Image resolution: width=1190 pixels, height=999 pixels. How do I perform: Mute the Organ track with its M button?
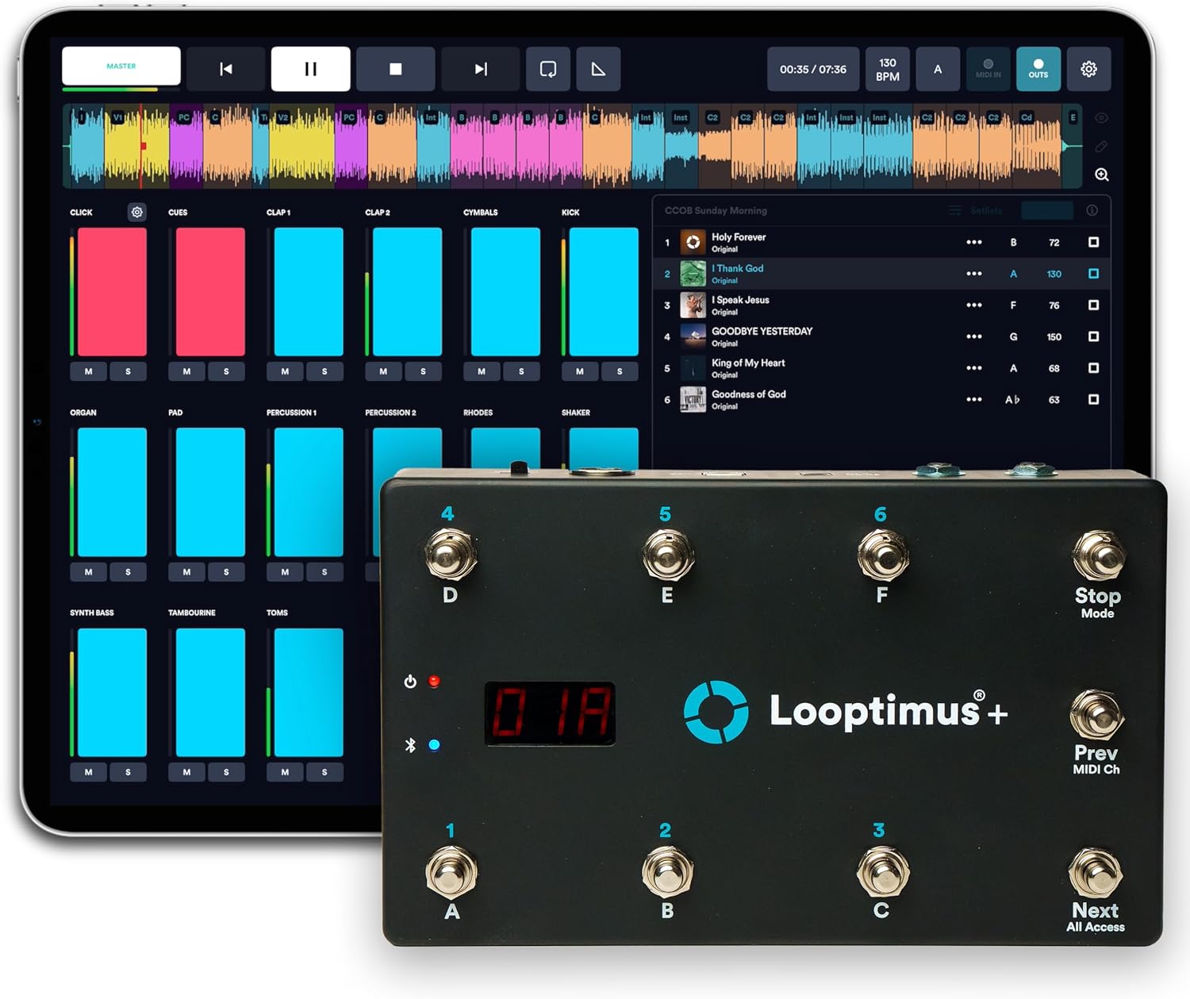(x=88, y=572)
